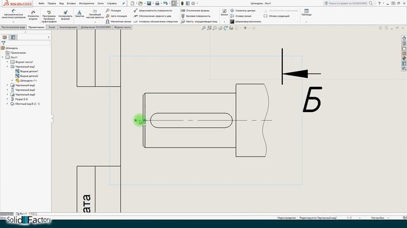The image size is (407, 228).
Task: Expand the Формат листа1 node
Action: pyautogui.click(x=7, y=62)
